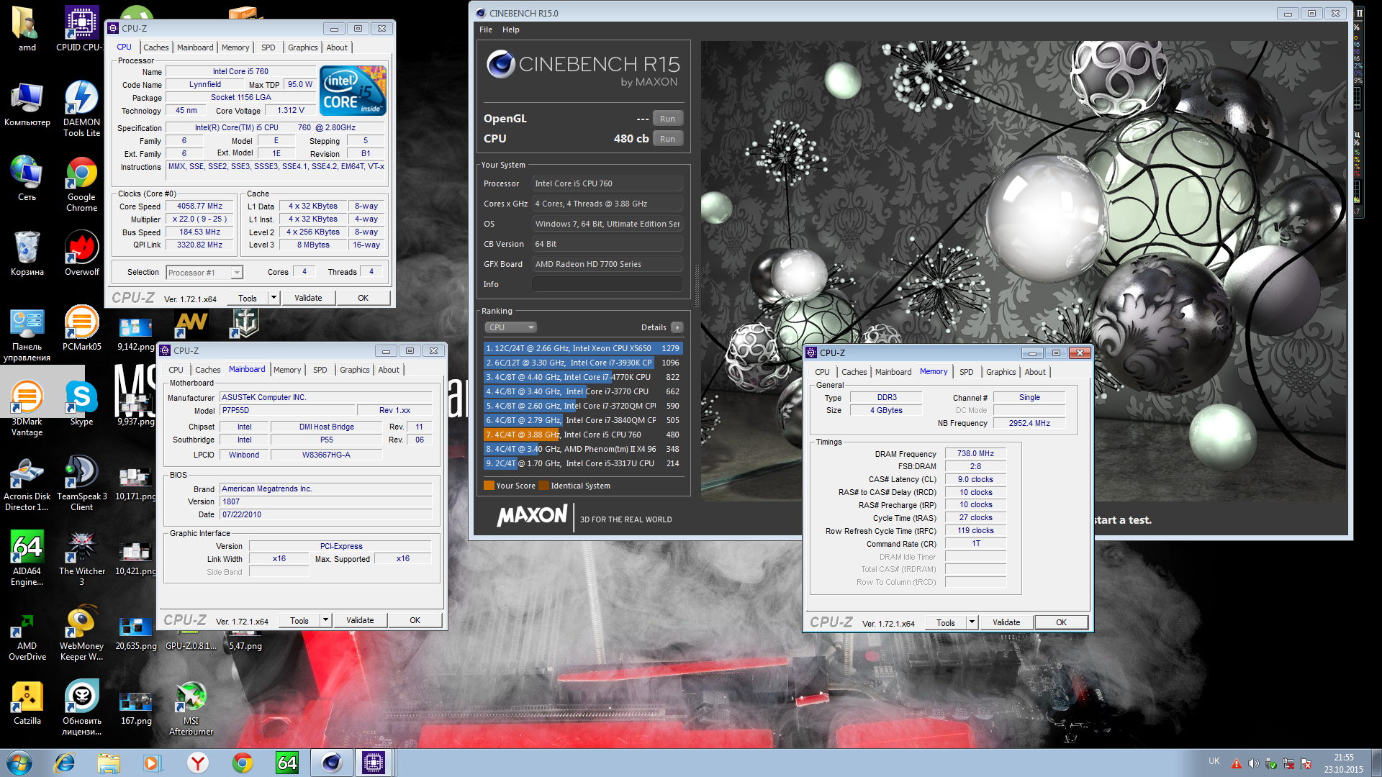Expand Tools dropdown arrow in Memory CPU-Z window

click(972, 622)
